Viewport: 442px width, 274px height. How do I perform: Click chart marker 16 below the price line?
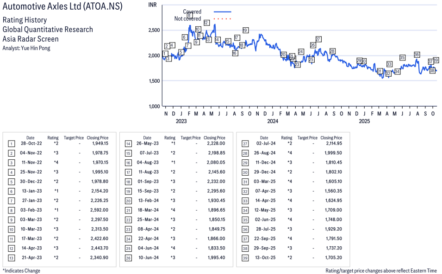(x=235, y=53)
